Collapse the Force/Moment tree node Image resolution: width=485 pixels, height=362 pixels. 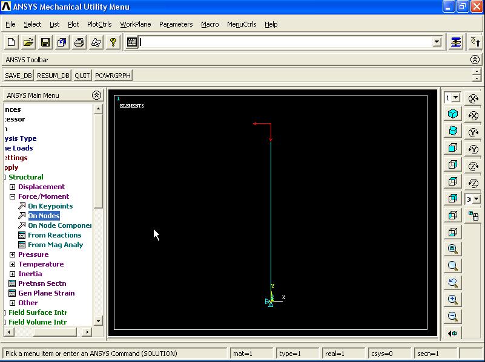(12, 196)
